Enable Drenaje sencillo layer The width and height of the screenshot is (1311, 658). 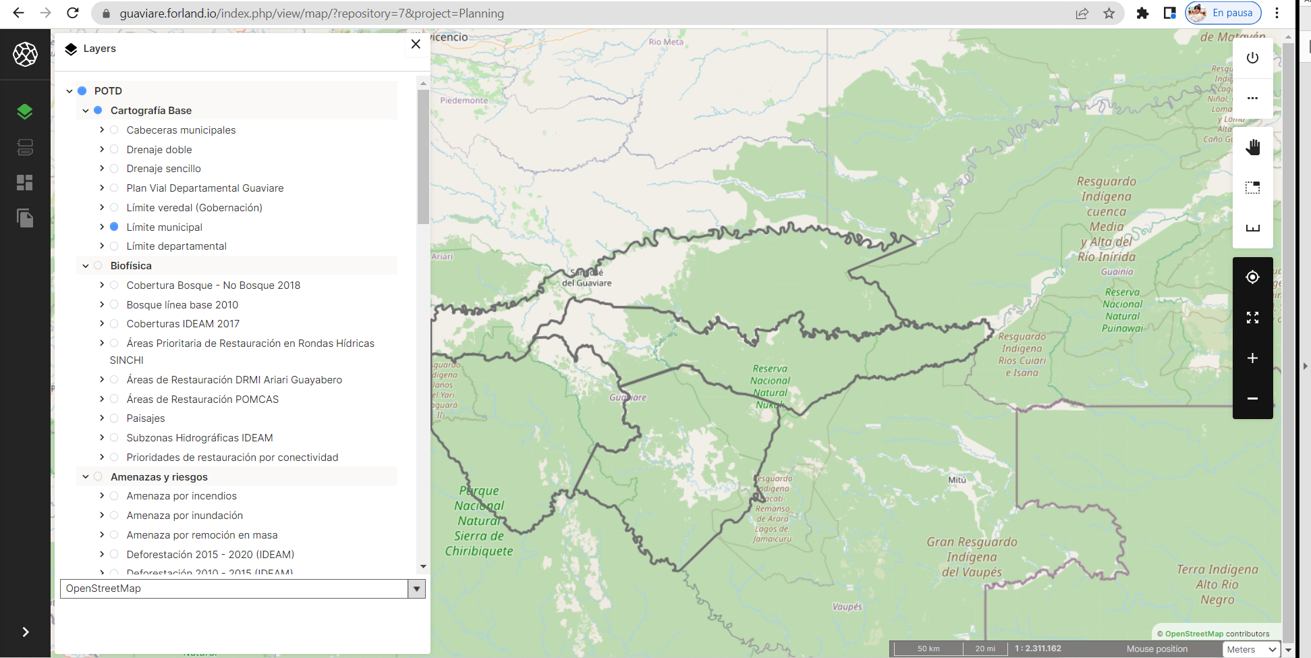(x=114, y=169)
